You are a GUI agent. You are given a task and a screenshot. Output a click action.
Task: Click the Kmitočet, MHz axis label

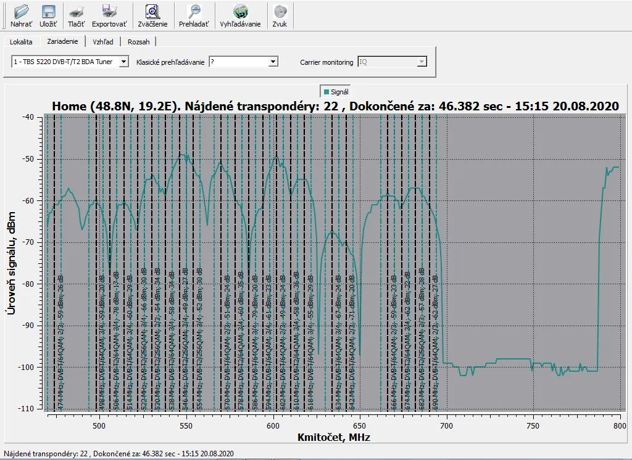point(333,437)
